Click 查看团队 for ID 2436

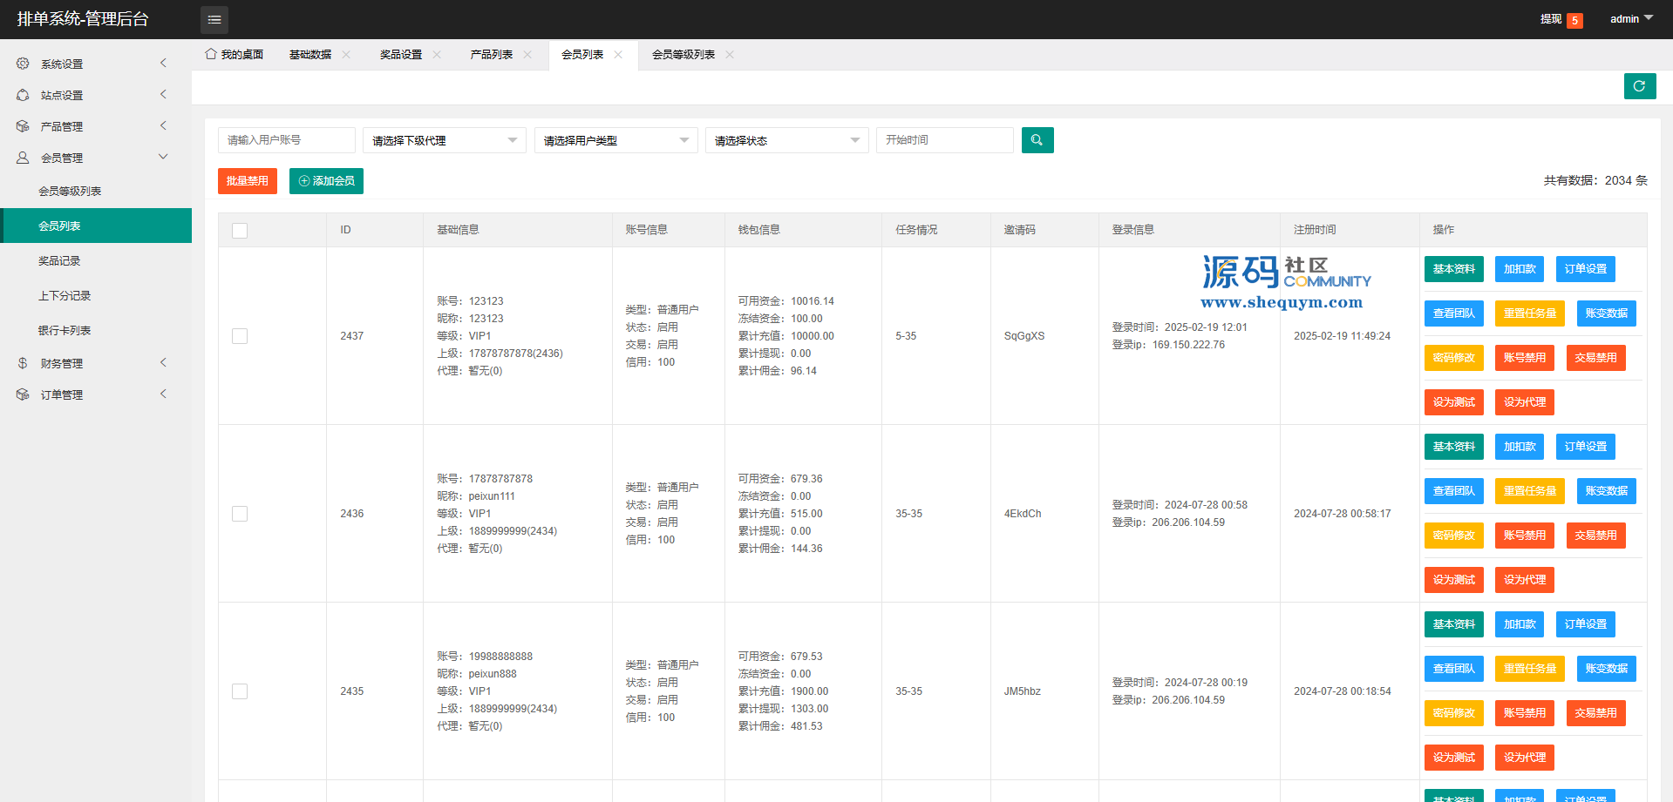click(1454, 491)
